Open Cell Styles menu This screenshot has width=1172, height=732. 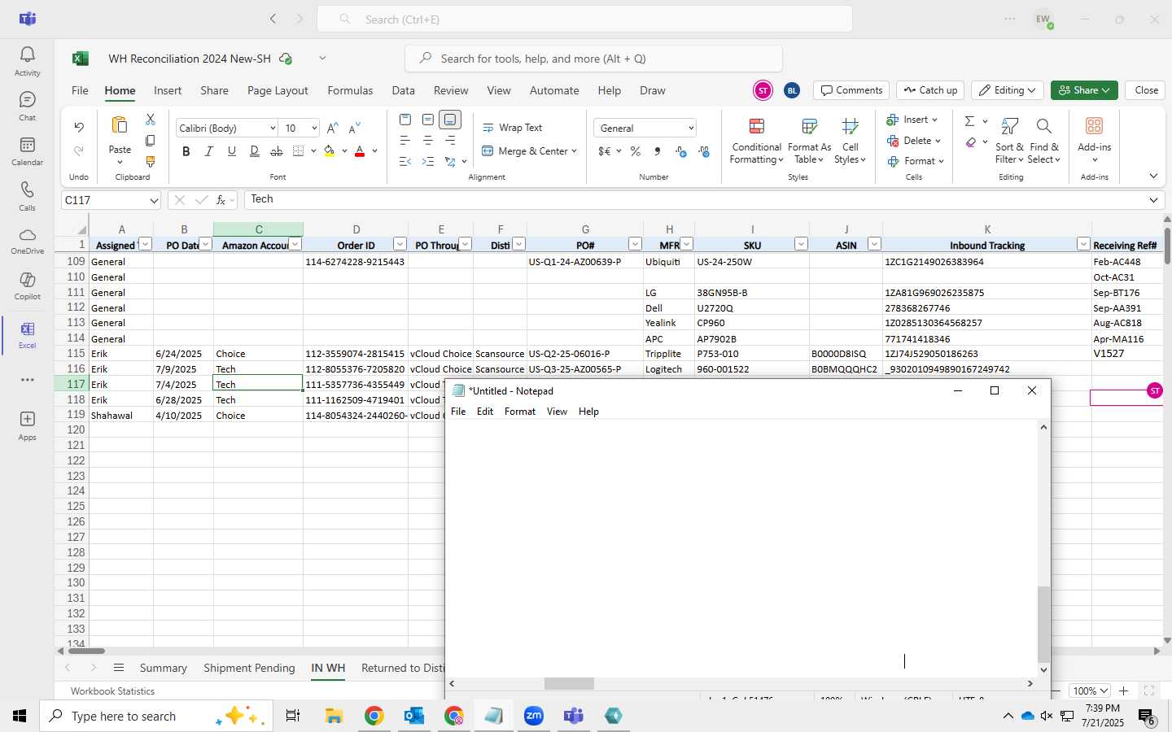click(850, 141)
